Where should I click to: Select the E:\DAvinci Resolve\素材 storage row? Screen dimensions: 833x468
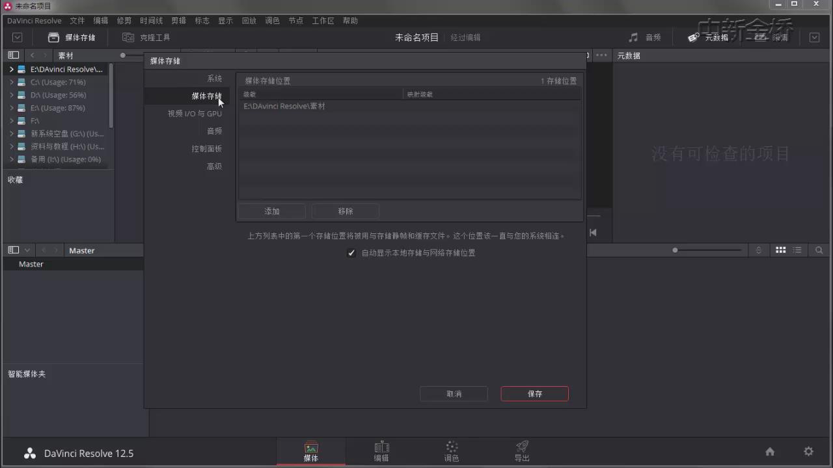click(409, 106)
